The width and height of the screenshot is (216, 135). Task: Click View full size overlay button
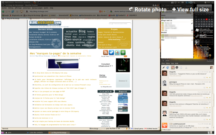coord(191,10)
